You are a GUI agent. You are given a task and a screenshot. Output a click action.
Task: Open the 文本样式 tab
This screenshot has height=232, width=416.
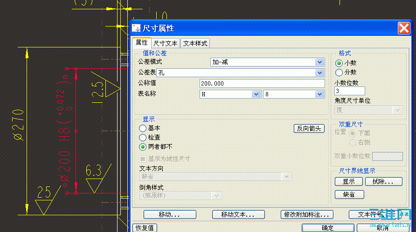pos(195,43)
